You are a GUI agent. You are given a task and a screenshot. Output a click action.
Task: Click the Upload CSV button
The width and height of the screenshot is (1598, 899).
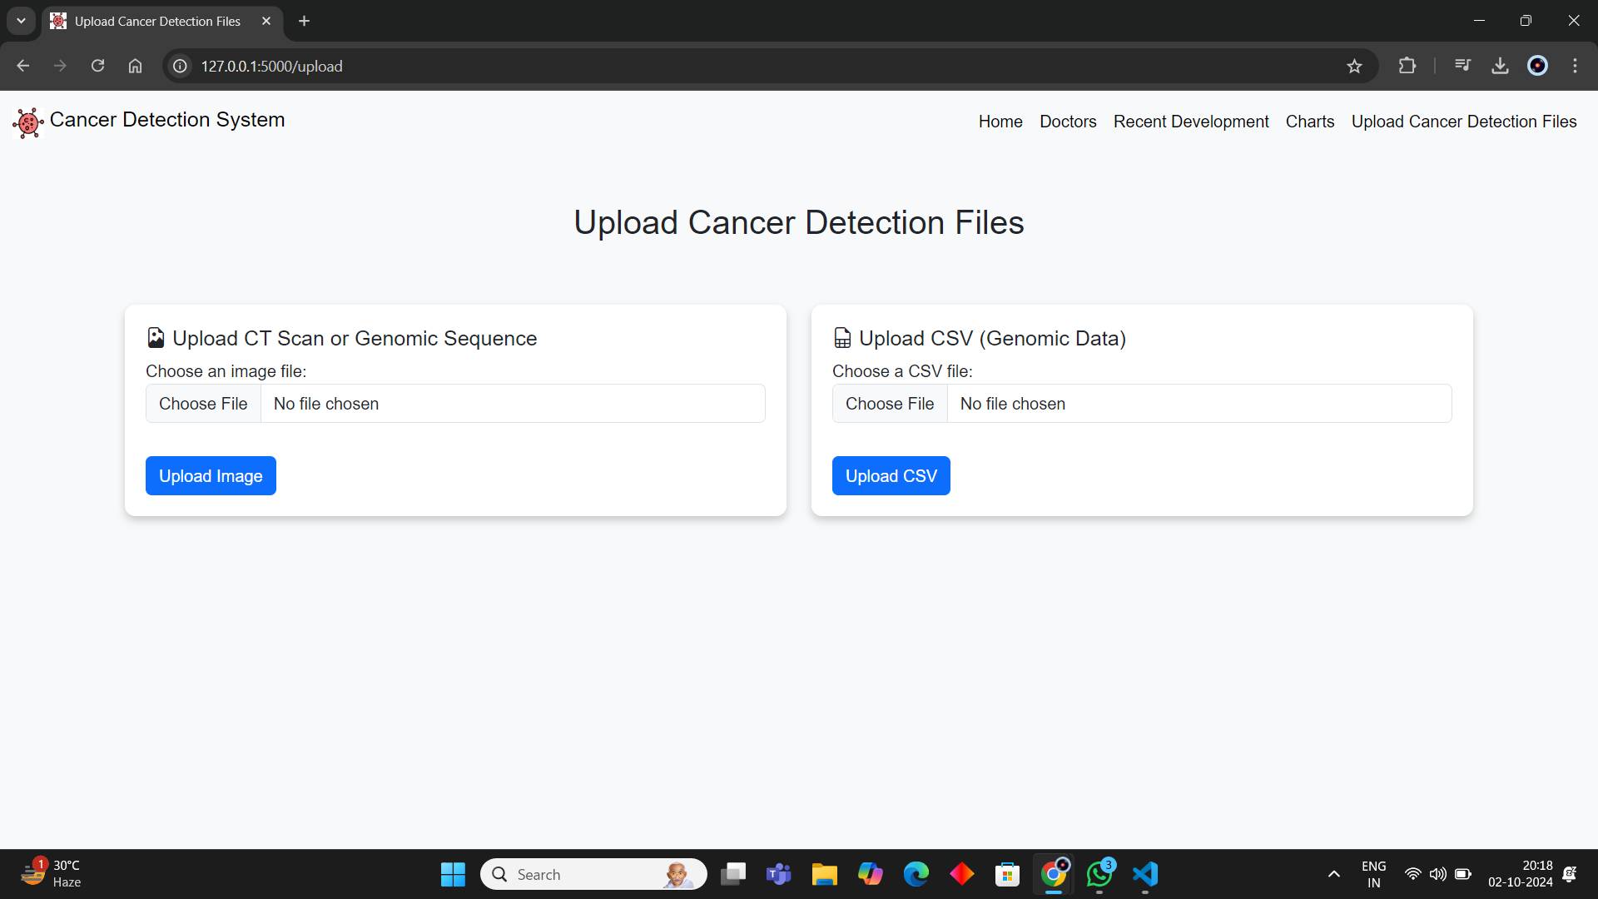[891, 475]
